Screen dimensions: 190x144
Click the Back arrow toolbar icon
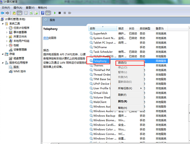(x=2, y=13)
